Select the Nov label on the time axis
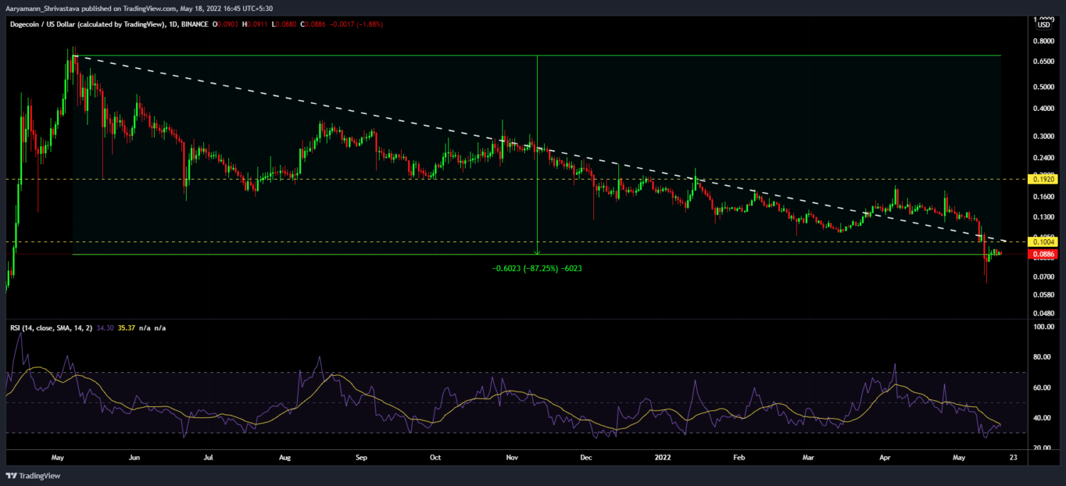1066x486 pixels. tap(513, 458)
